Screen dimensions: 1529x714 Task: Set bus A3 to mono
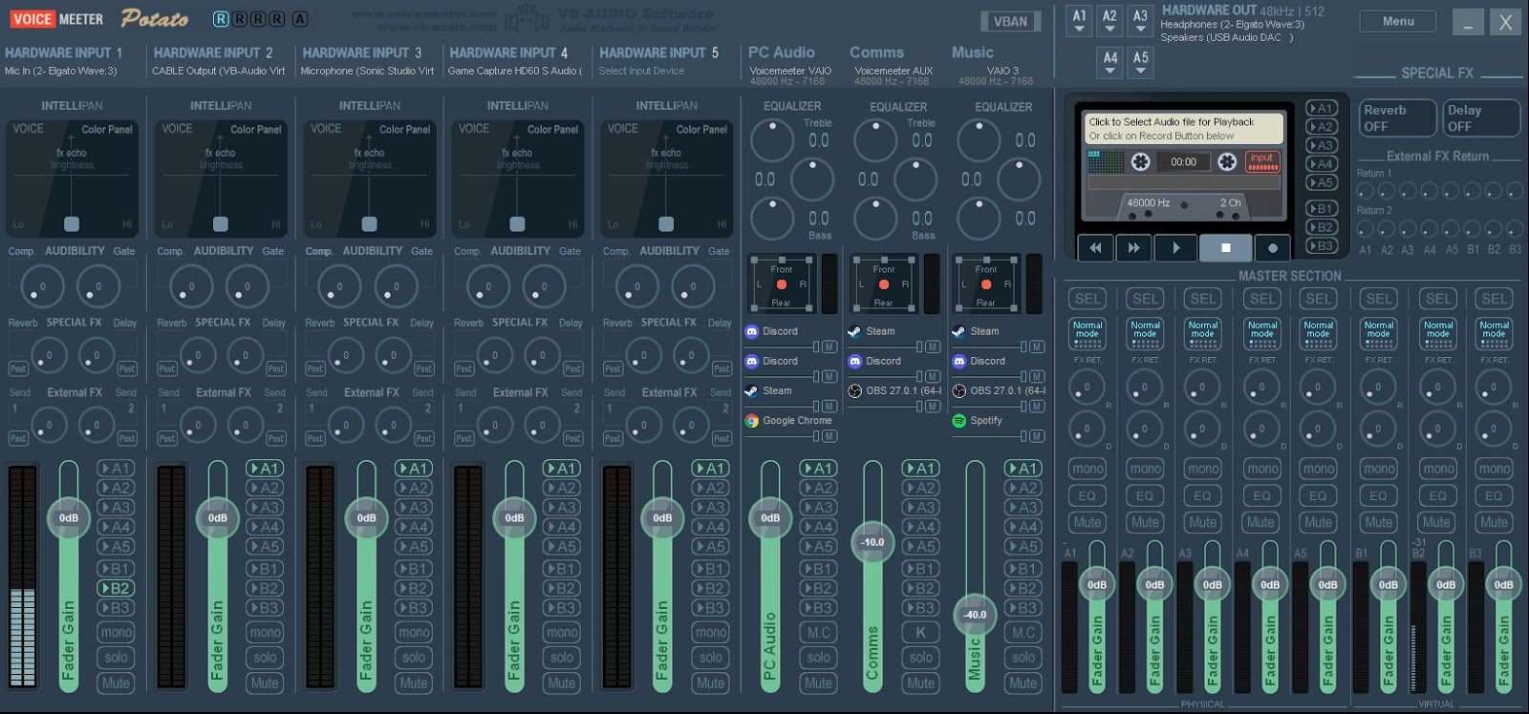pos(1203,469)
